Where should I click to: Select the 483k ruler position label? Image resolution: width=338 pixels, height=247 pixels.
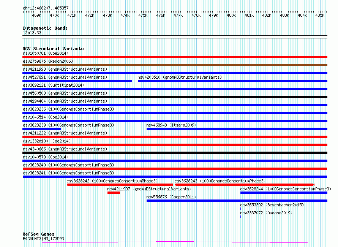[284, 15]
